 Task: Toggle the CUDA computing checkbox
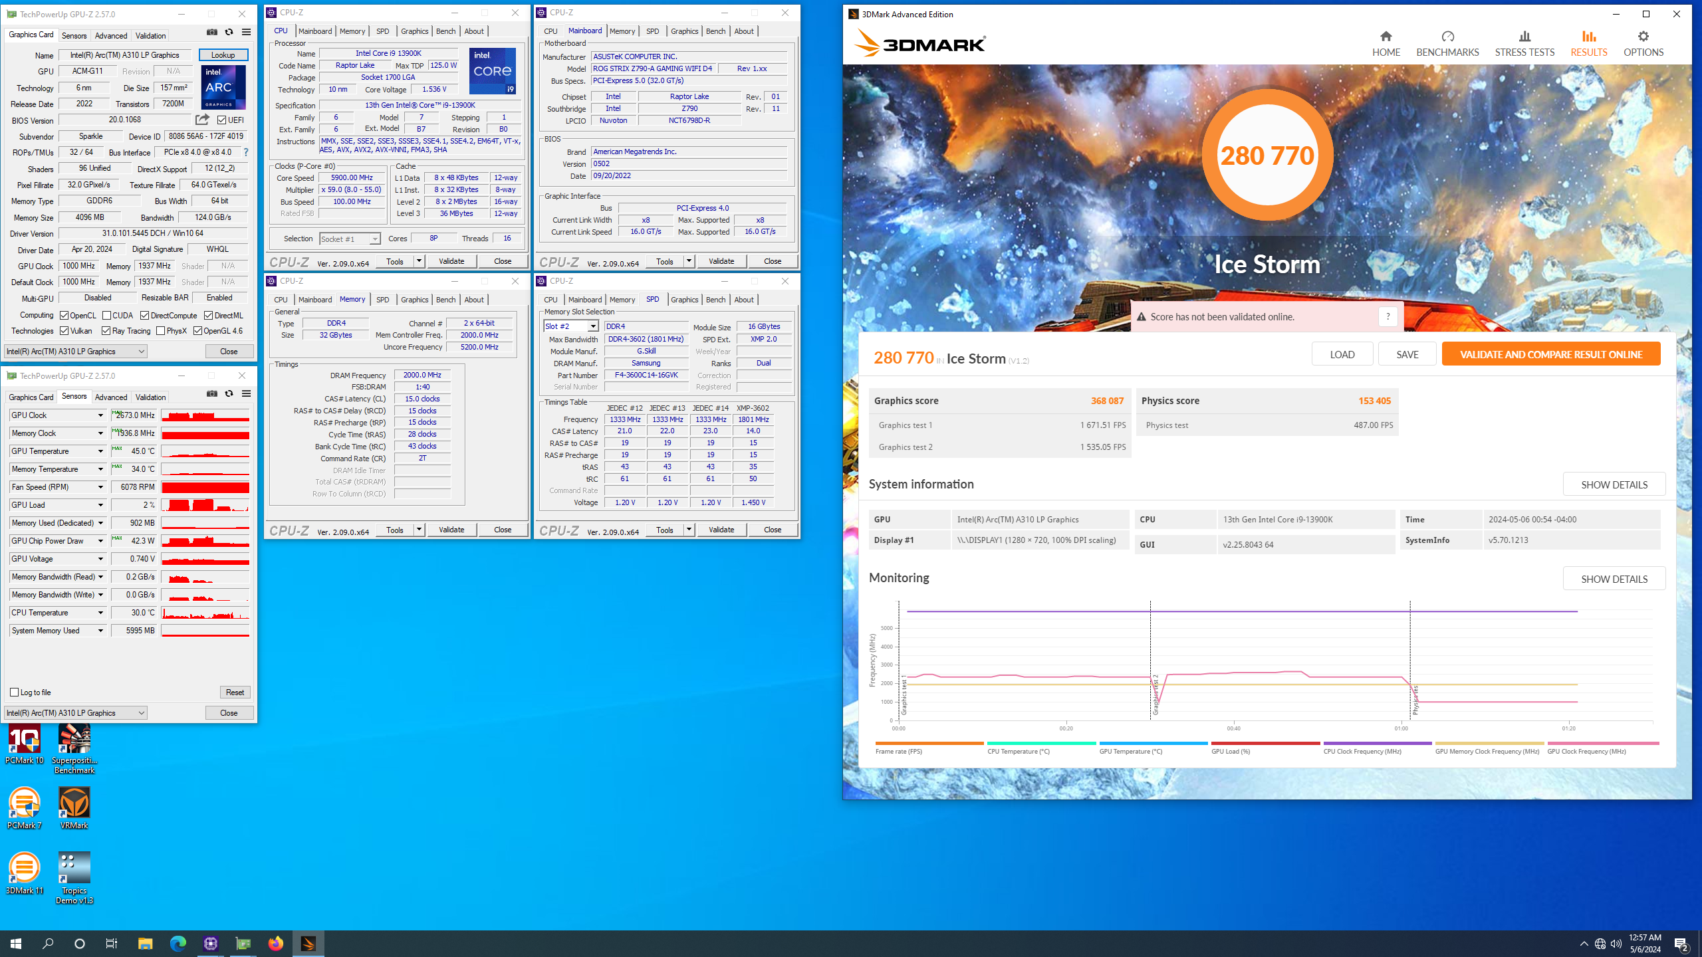click(106, 316)
